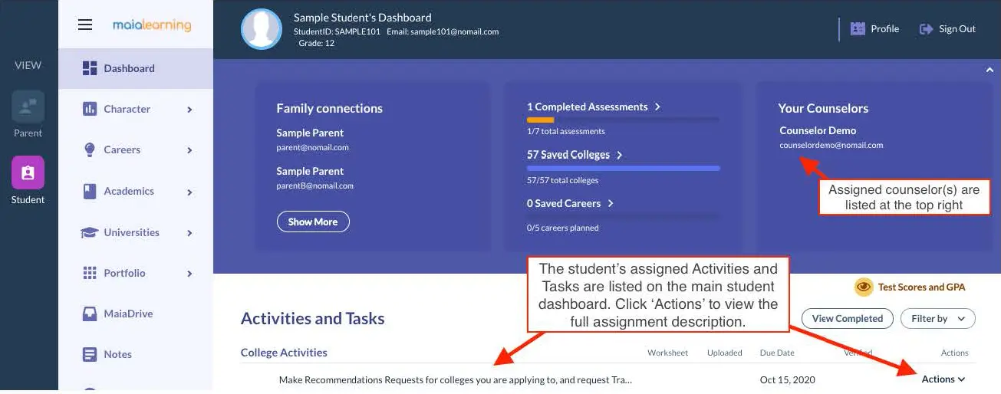Click the View Completed button

(847, 318)
